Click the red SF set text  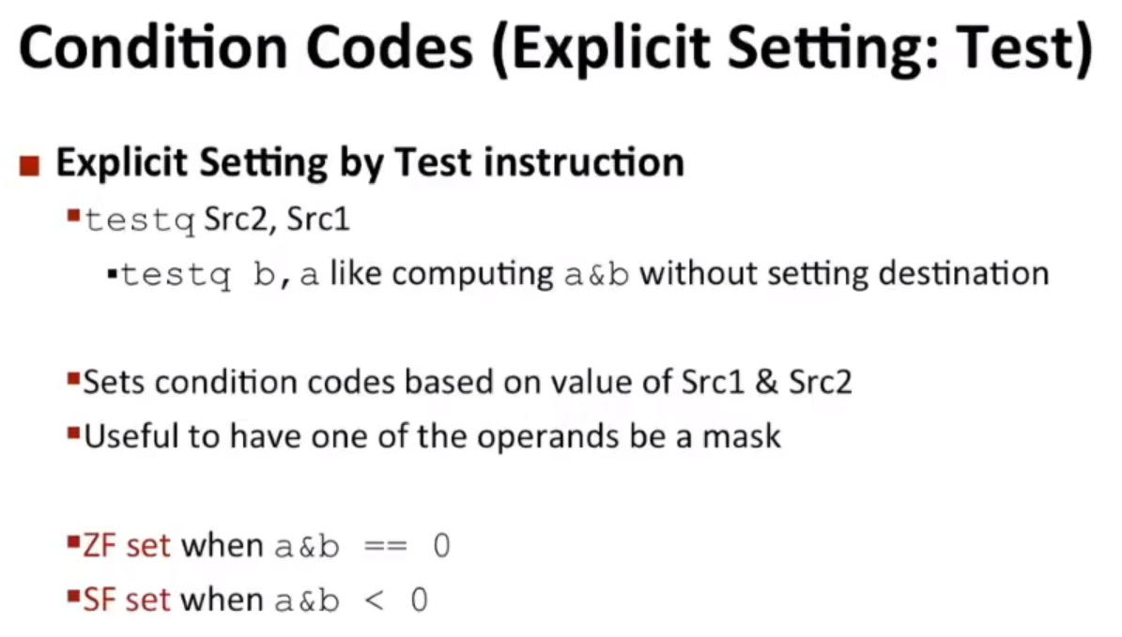coord(127,599)
